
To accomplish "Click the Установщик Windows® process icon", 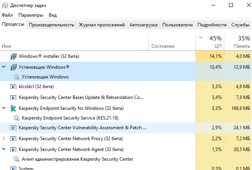I will [13, 67].
